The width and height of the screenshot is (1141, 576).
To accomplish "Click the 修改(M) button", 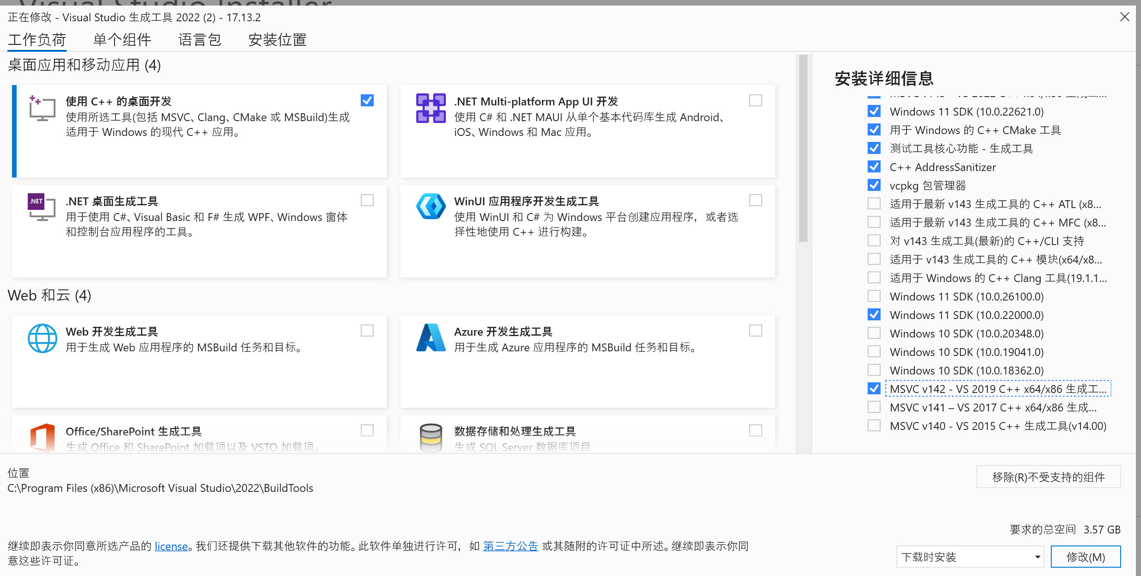I will point(1085,557).
